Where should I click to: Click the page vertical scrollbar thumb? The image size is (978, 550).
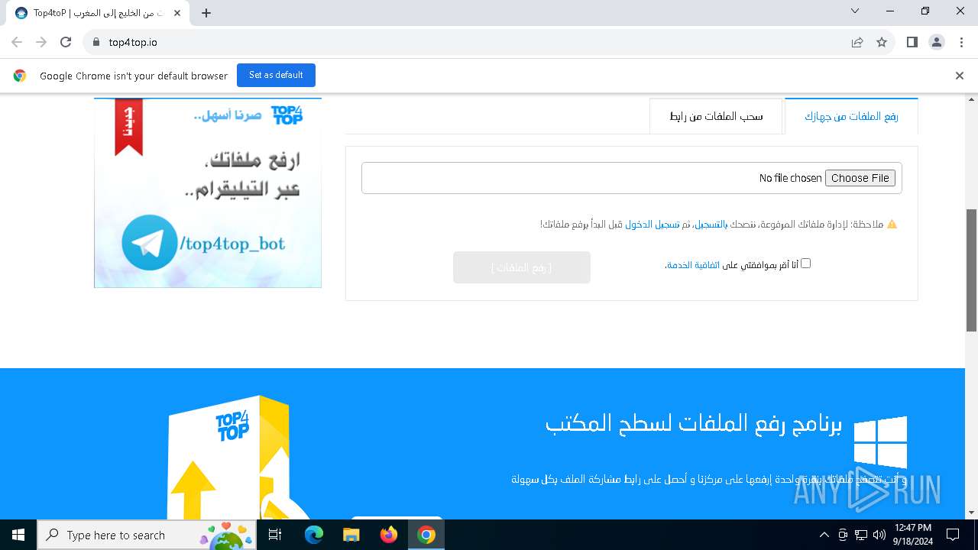[971, 270]
